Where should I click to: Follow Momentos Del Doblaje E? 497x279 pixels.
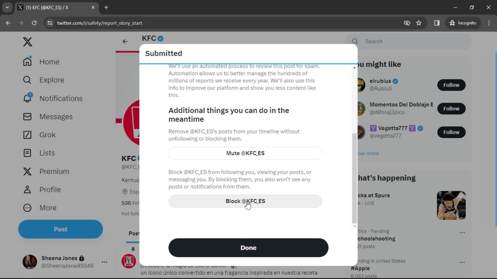(452, 108)
